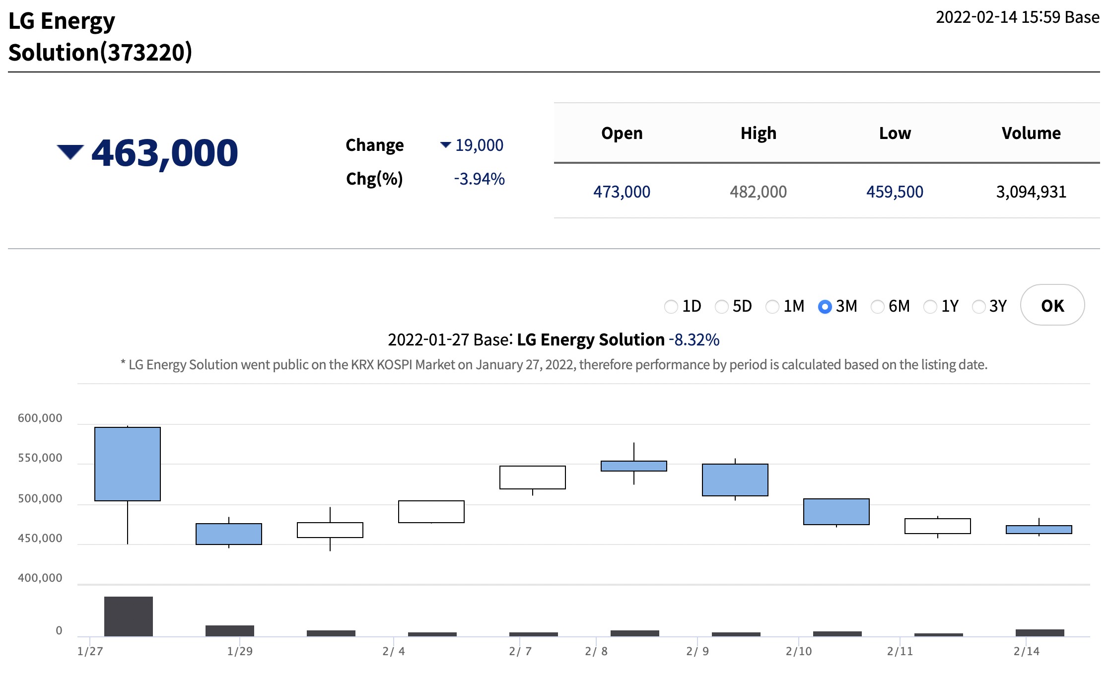Click the 2/10 date axis marker
Screen dimensions: 1112x681
[799, 651]
